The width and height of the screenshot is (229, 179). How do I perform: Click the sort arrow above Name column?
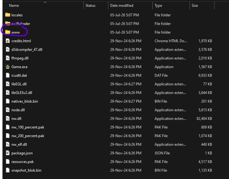pyautogui.click(x=45, y=2)
